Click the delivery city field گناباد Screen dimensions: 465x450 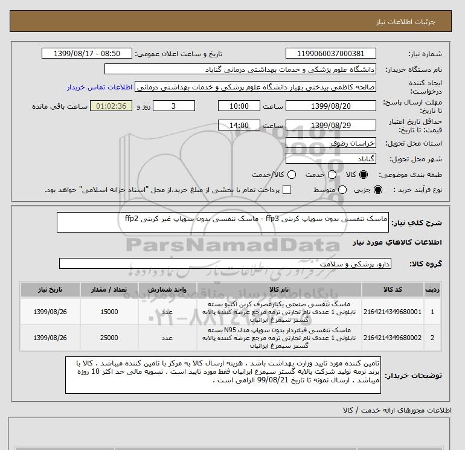point(331,159)
